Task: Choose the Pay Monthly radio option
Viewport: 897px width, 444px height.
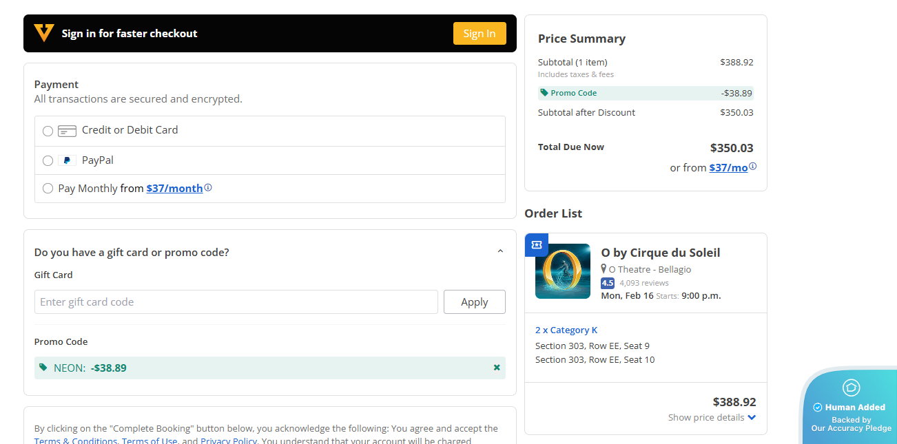Action: coord(48,189)
